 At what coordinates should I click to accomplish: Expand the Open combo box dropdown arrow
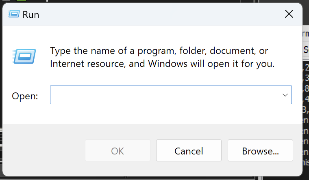click(x=285, y=95)
